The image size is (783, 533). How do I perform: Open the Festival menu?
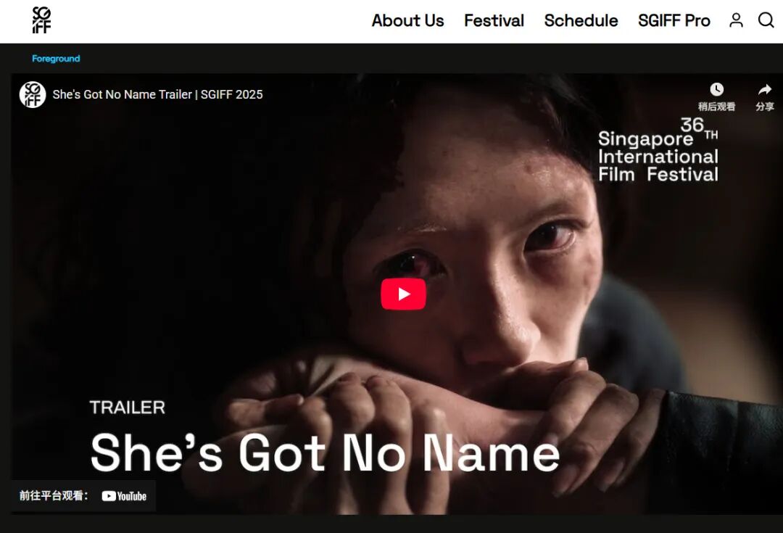pyautogui.click(x=494, y=20)
